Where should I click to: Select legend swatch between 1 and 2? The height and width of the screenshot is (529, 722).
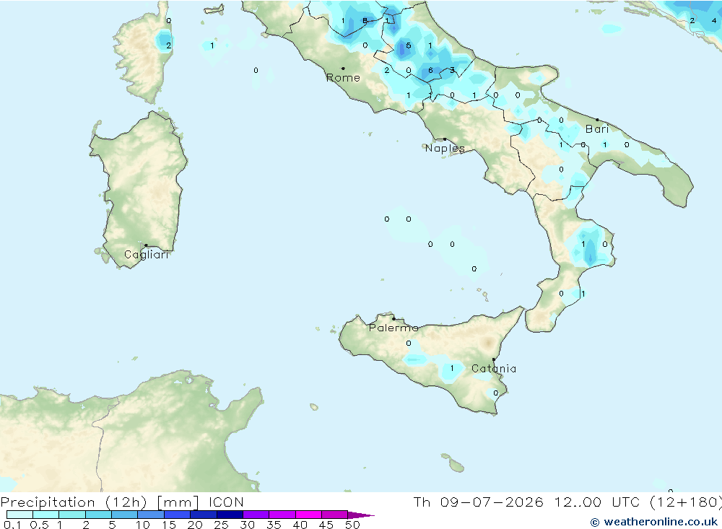72,515
